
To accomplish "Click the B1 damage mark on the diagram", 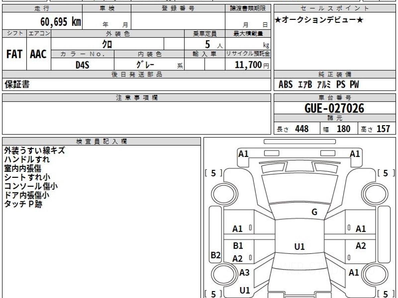I will (238, 246).
